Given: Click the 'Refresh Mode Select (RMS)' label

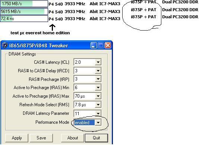Looking at the screenshot, I should pos(44,105).
